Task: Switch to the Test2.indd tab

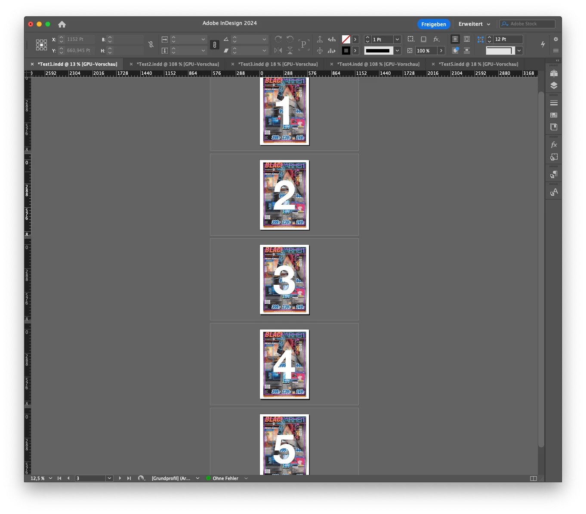Action: (178, 64)
